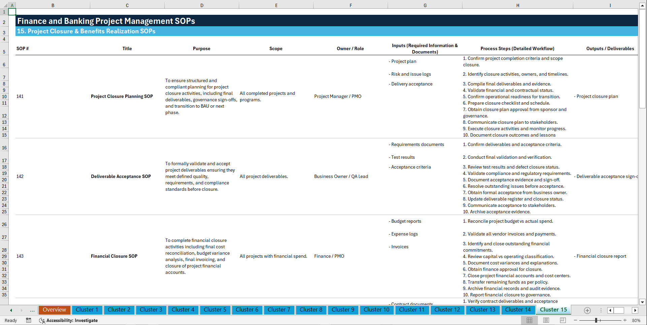
Task: Select the Cluster 15 sheet
Action: (553, 310)
